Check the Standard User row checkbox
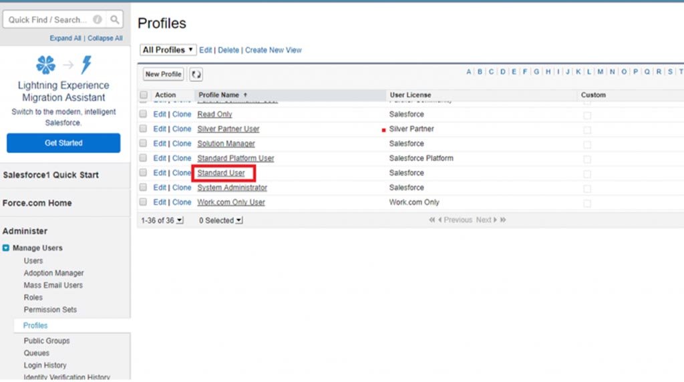 pyautogui.click(x=143, y=173)
